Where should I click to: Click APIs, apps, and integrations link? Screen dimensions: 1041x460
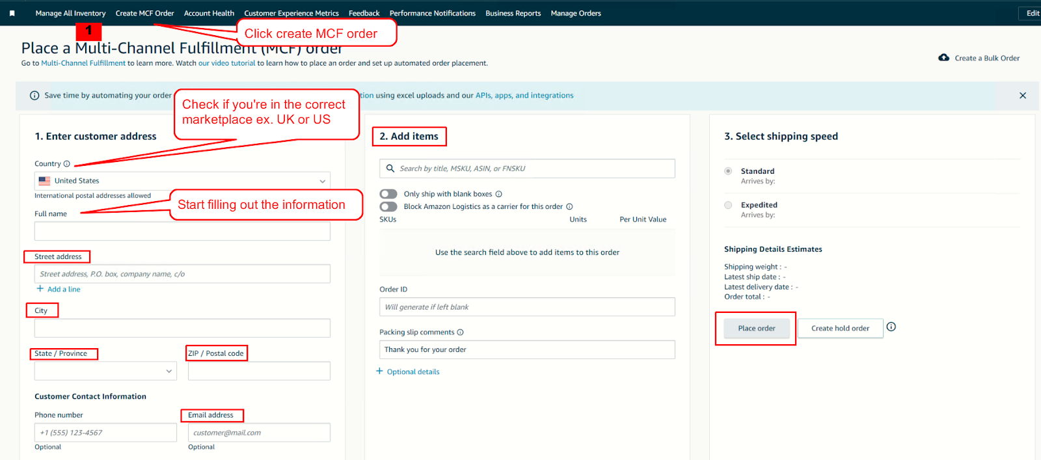coord(524,96)
